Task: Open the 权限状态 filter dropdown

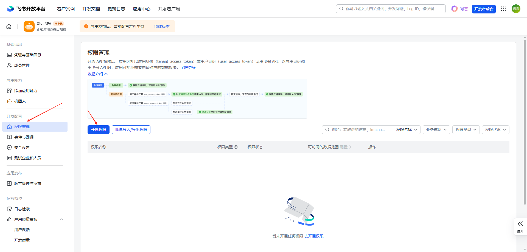Action: (x=495, y=130)
